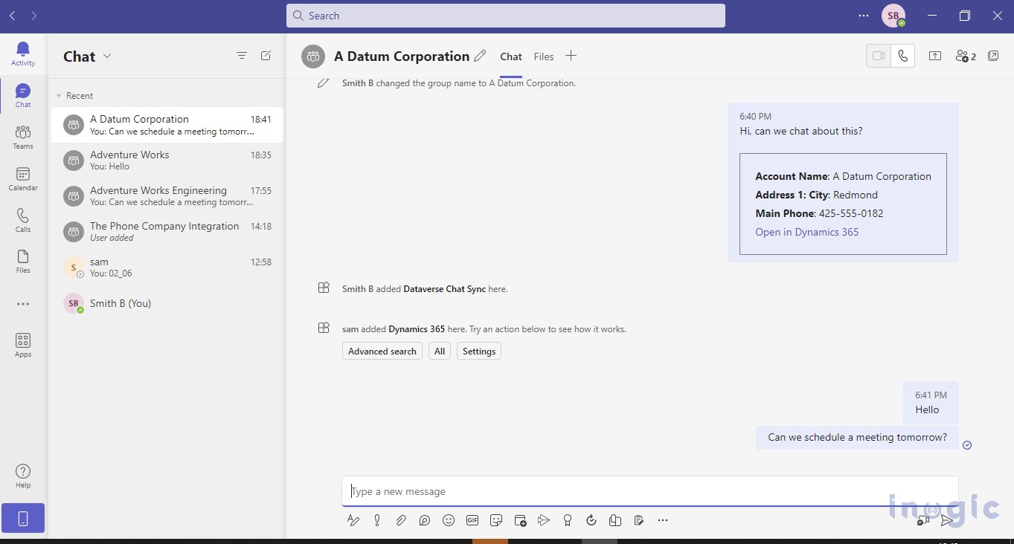Pop out the chat window
This screenshot has height=544, width=1014.
coord(993,56)
